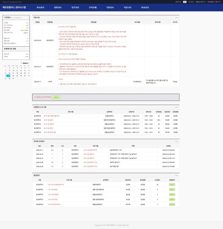This screenshot has width=223, height=229.
Task: Collapse the 출결관리 panel
Action: tap(177, 175)
